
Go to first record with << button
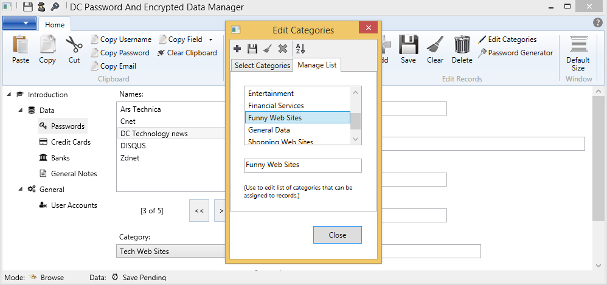pyautogui.click(x=198, y=211)
